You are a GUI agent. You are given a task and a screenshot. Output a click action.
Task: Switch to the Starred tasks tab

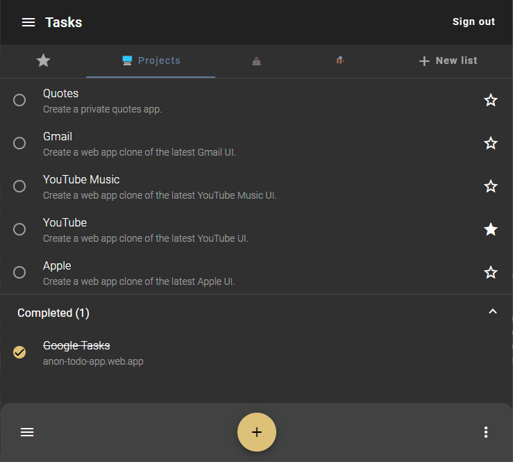(x=43, y=60)
